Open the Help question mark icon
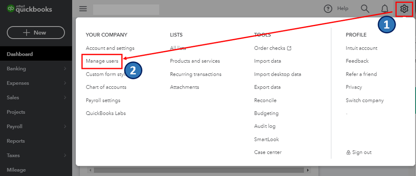Screen dimensions: 416x176 click(x=329, y=9)
